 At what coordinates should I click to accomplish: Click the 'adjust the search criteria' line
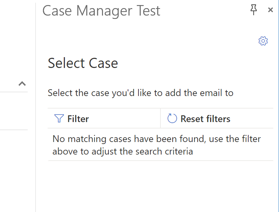(123, 151)
